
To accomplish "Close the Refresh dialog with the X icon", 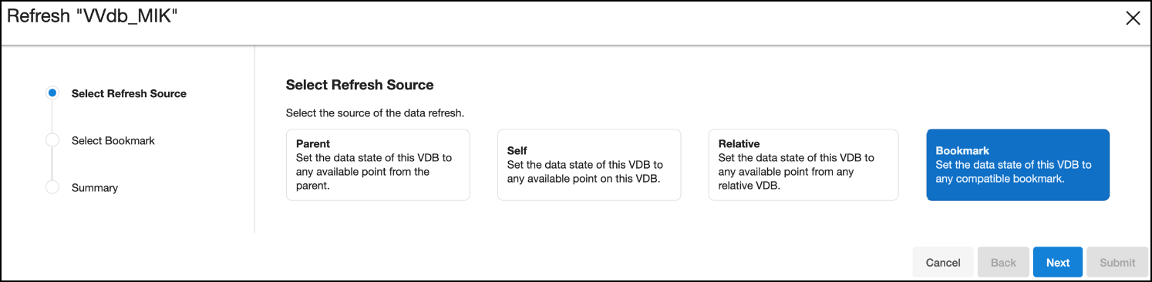I will [x=1133, y=18].
